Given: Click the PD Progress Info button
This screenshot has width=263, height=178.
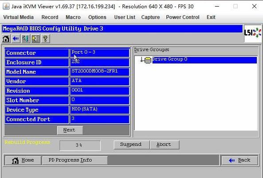Looking at the screenshot, I should click(75, 160).
